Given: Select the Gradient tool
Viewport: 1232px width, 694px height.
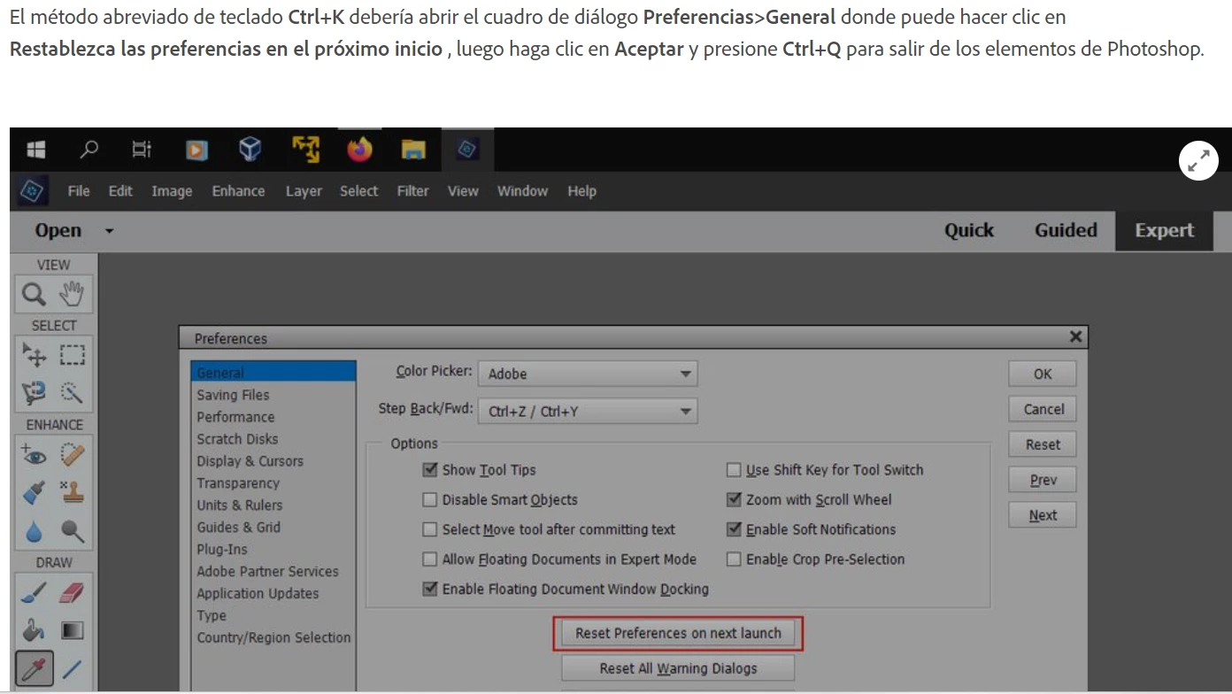Looking at the screenshot, I should (x=72, y=630).
